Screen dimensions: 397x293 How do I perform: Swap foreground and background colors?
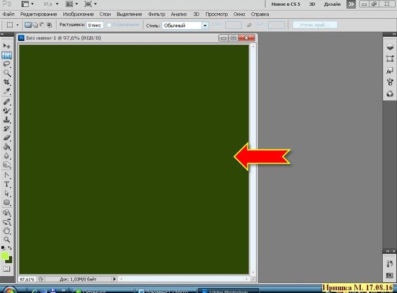pos(10,248)
